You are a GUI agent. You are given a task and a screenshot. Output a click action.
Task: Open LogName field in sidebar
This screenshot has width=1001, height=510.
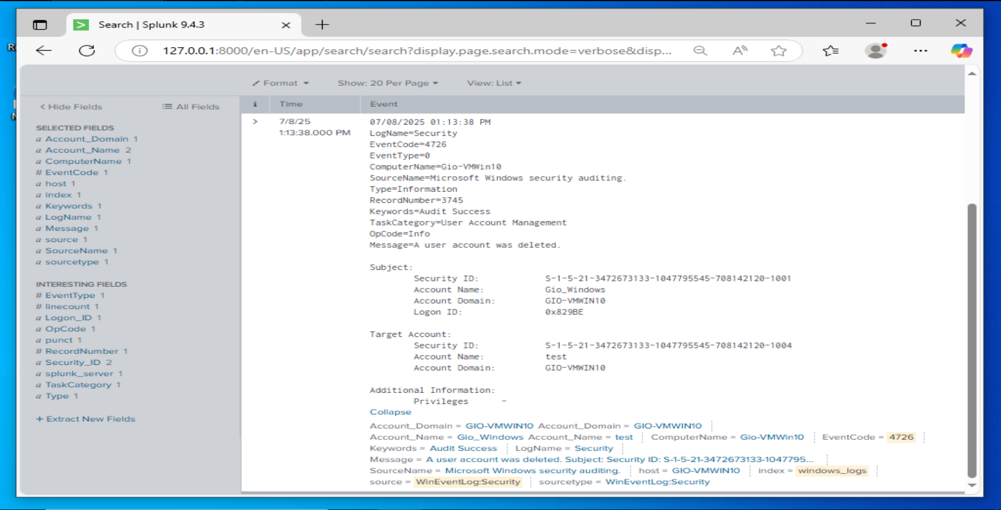68,217
